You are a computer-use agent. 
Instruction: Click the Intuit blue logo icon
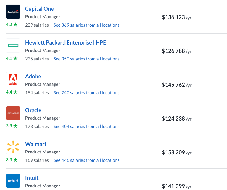pos(13,181)
